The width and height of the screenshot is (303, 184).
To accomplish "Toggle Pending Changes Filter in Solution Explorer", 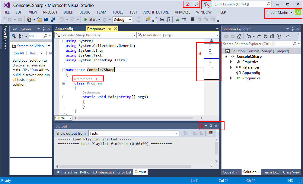I will coord(249,36).
